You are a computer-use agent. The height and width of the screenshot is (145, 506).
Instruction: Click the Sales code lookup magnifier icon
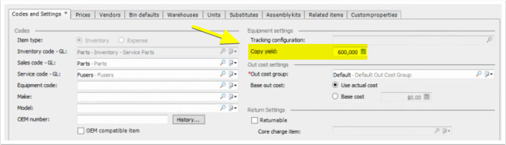(x=223, y=63)
